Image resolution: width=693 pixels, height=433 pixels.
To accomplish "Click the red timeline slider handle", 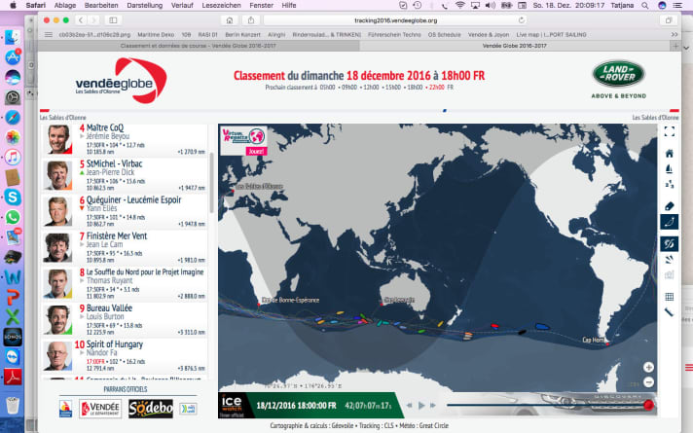I will coord(649,405).
